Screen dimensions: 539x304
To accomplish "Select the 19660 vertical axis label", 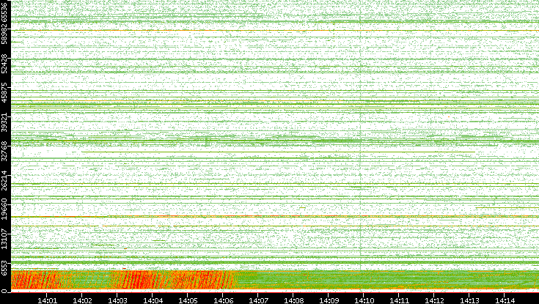I will point(5,210).
